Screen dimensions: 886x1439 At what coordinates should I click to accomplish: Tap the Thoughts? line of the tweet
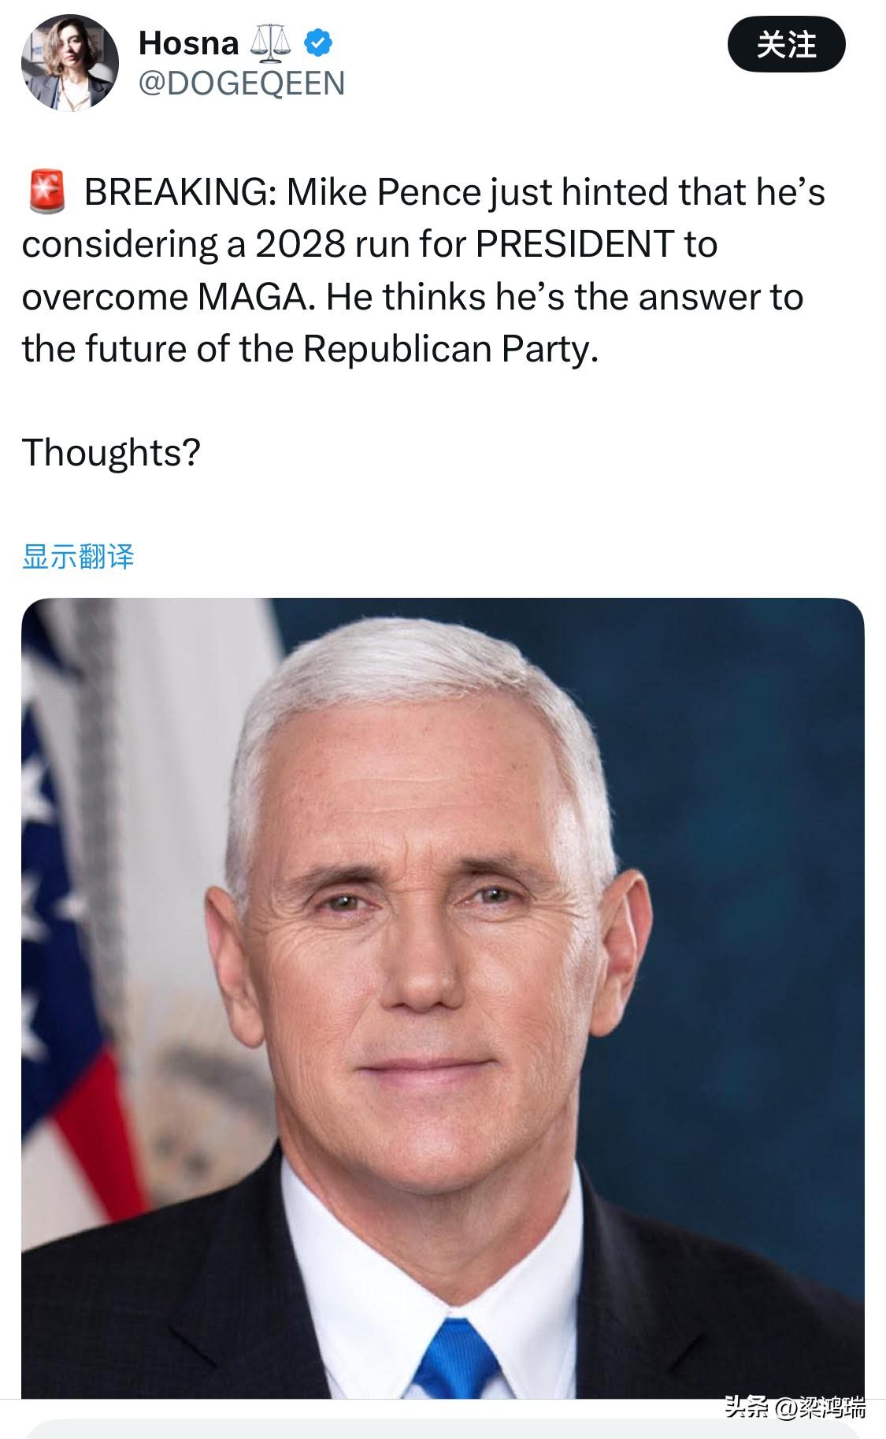[111, 453]
